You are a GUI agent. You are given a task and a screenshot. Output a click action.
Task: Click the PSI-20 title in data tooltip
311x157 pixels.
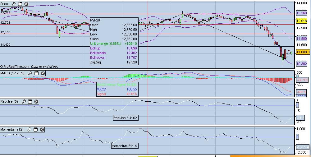pos(95,20)
